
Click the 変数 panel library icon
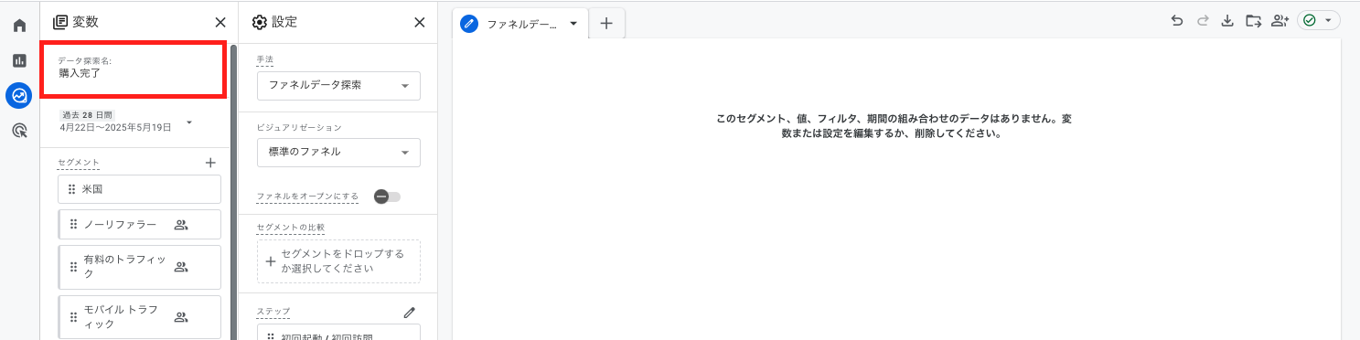[x=60, y=22]
